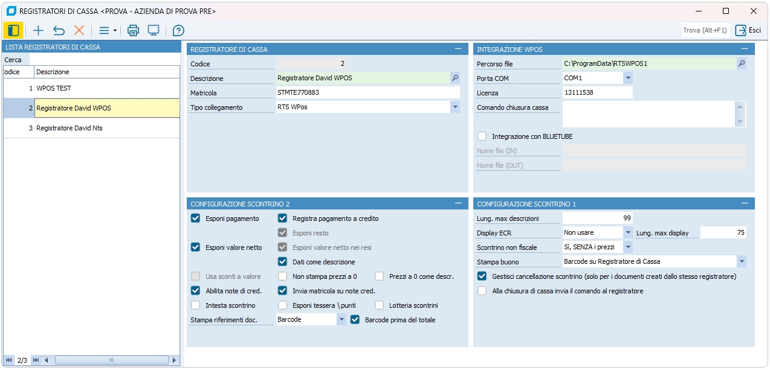Screen dimensions: 770x370
Task: Tick the Lotteria scontrini checkbox
Action: pos(380,305)
